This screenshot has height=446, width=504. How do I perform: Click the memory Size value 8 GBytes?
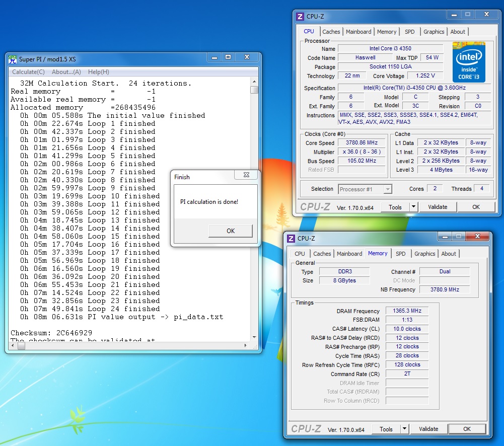point(344,280)
